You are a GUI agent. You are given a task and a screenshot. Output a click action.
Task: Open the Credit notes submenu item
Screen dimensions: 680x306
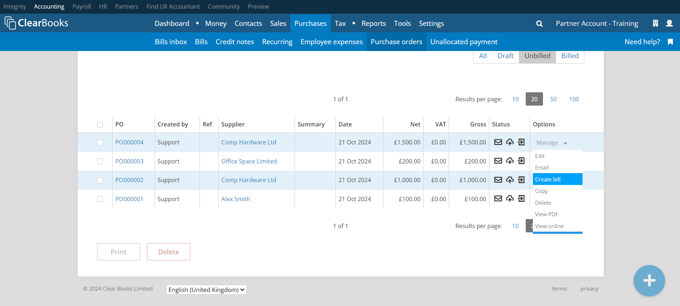click(x=235, y=42)
